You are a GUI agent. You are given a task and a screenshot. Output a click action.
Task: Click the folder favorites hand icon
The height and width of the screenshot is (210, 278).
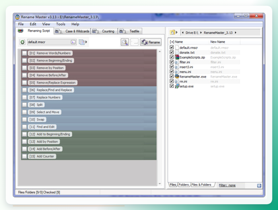172,32
